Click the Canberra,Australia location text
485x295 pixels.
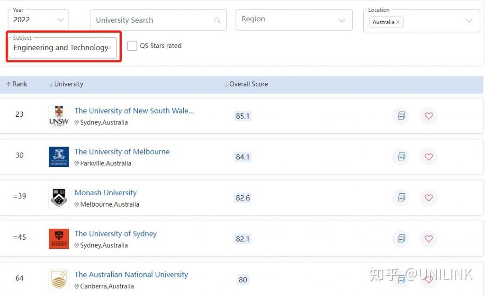[107, 286]
